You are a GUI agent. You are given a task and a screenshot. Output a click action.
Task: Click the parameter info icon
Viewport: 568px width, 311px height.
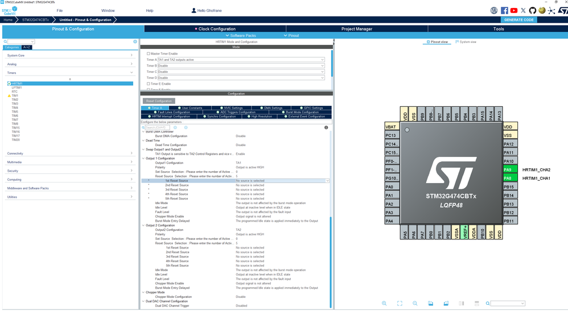click(x=326, y=127)
